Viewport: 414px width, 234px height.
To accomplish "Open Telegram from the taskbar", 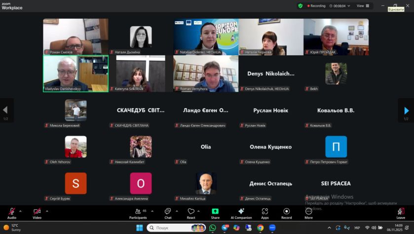I will click(x=225, y=228).
